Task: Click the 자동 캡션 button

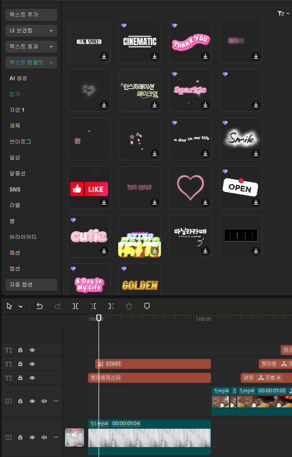Action: [31, 285]
